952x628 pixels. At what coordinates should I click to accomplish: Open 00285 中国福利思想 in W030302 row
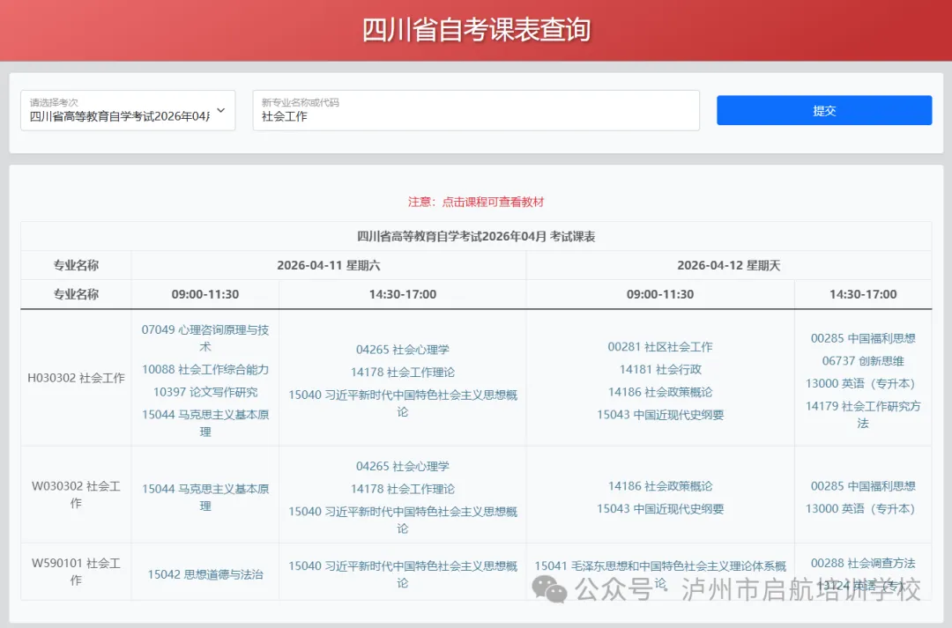click(863, 486)
